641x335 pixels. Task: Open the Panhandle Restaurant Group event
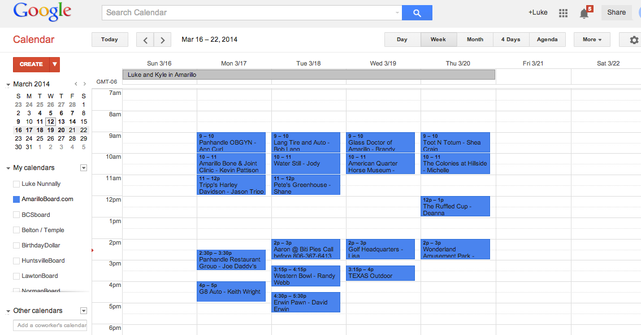[231, 260]
